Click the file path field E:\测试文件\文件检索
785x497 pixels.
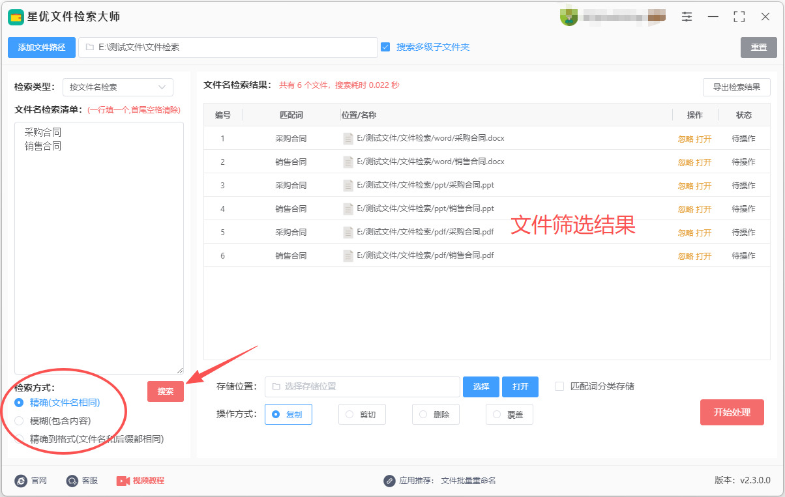228,48
